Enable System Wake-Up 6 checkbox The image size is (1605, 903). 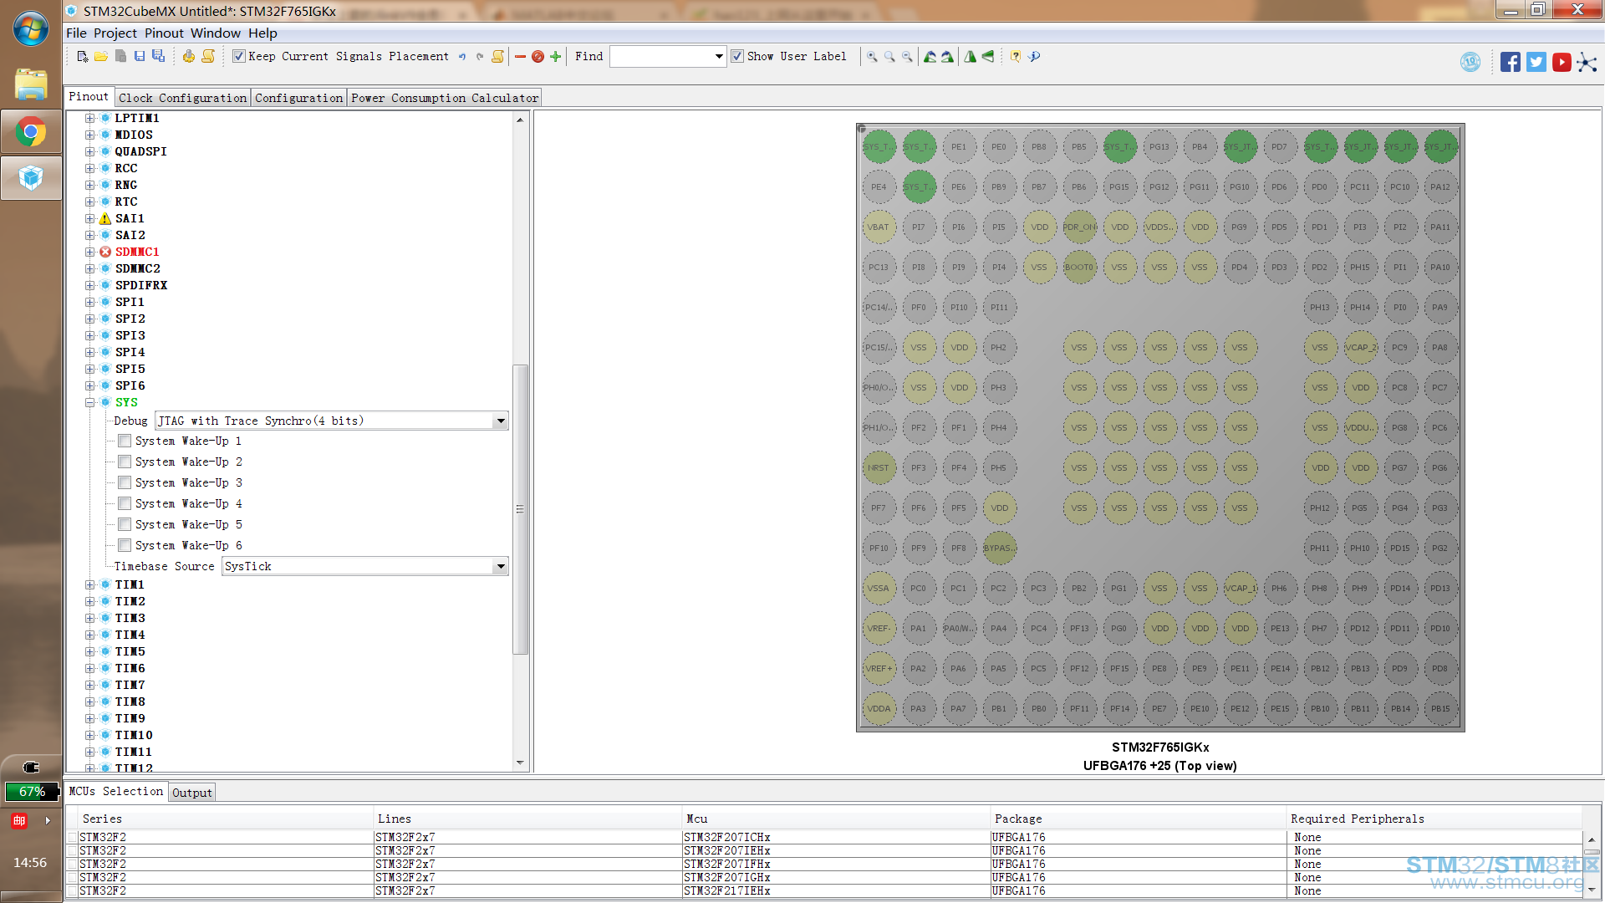coord(125,545)
